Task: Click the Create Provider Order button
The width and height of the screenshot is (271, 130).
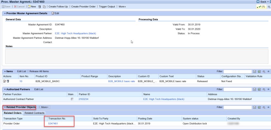Action: point(83,6)
